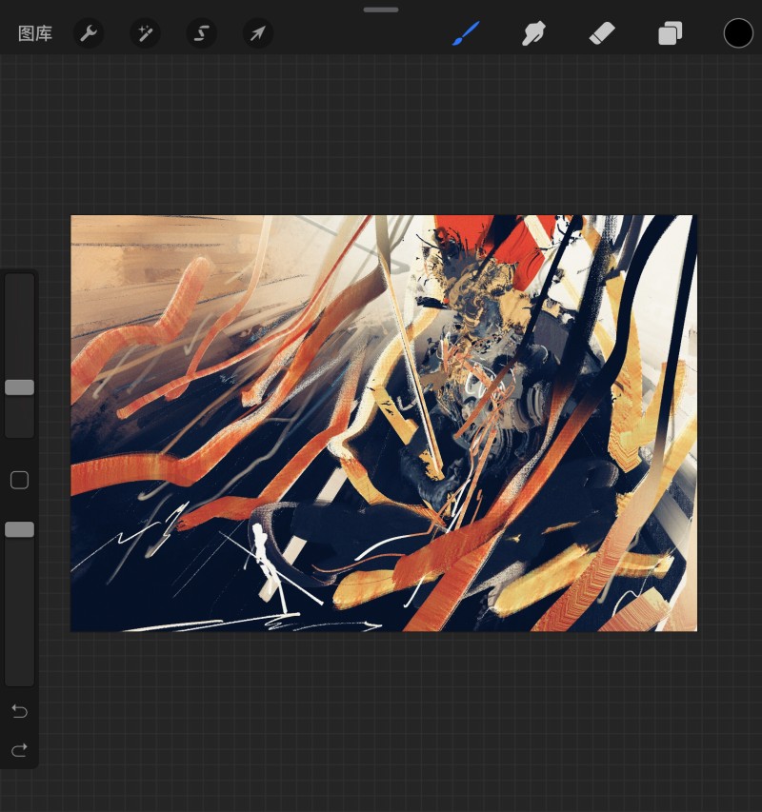Select the Eraser tool
This screenshot has width=762, height=812.
602,33
